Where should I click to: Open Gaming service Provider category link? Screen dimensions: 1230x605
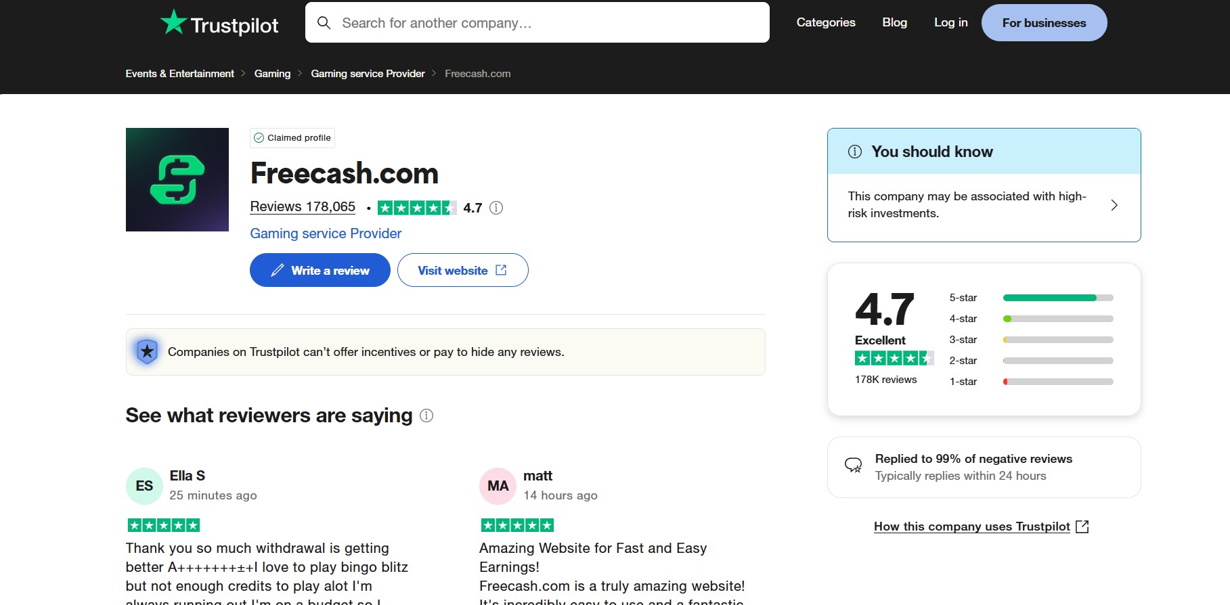click(326, 233)
